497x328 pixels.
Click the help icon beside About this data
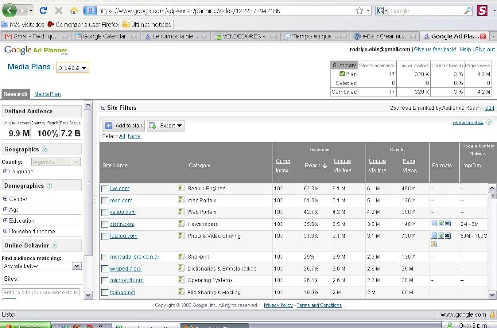[x=489, y=122]
